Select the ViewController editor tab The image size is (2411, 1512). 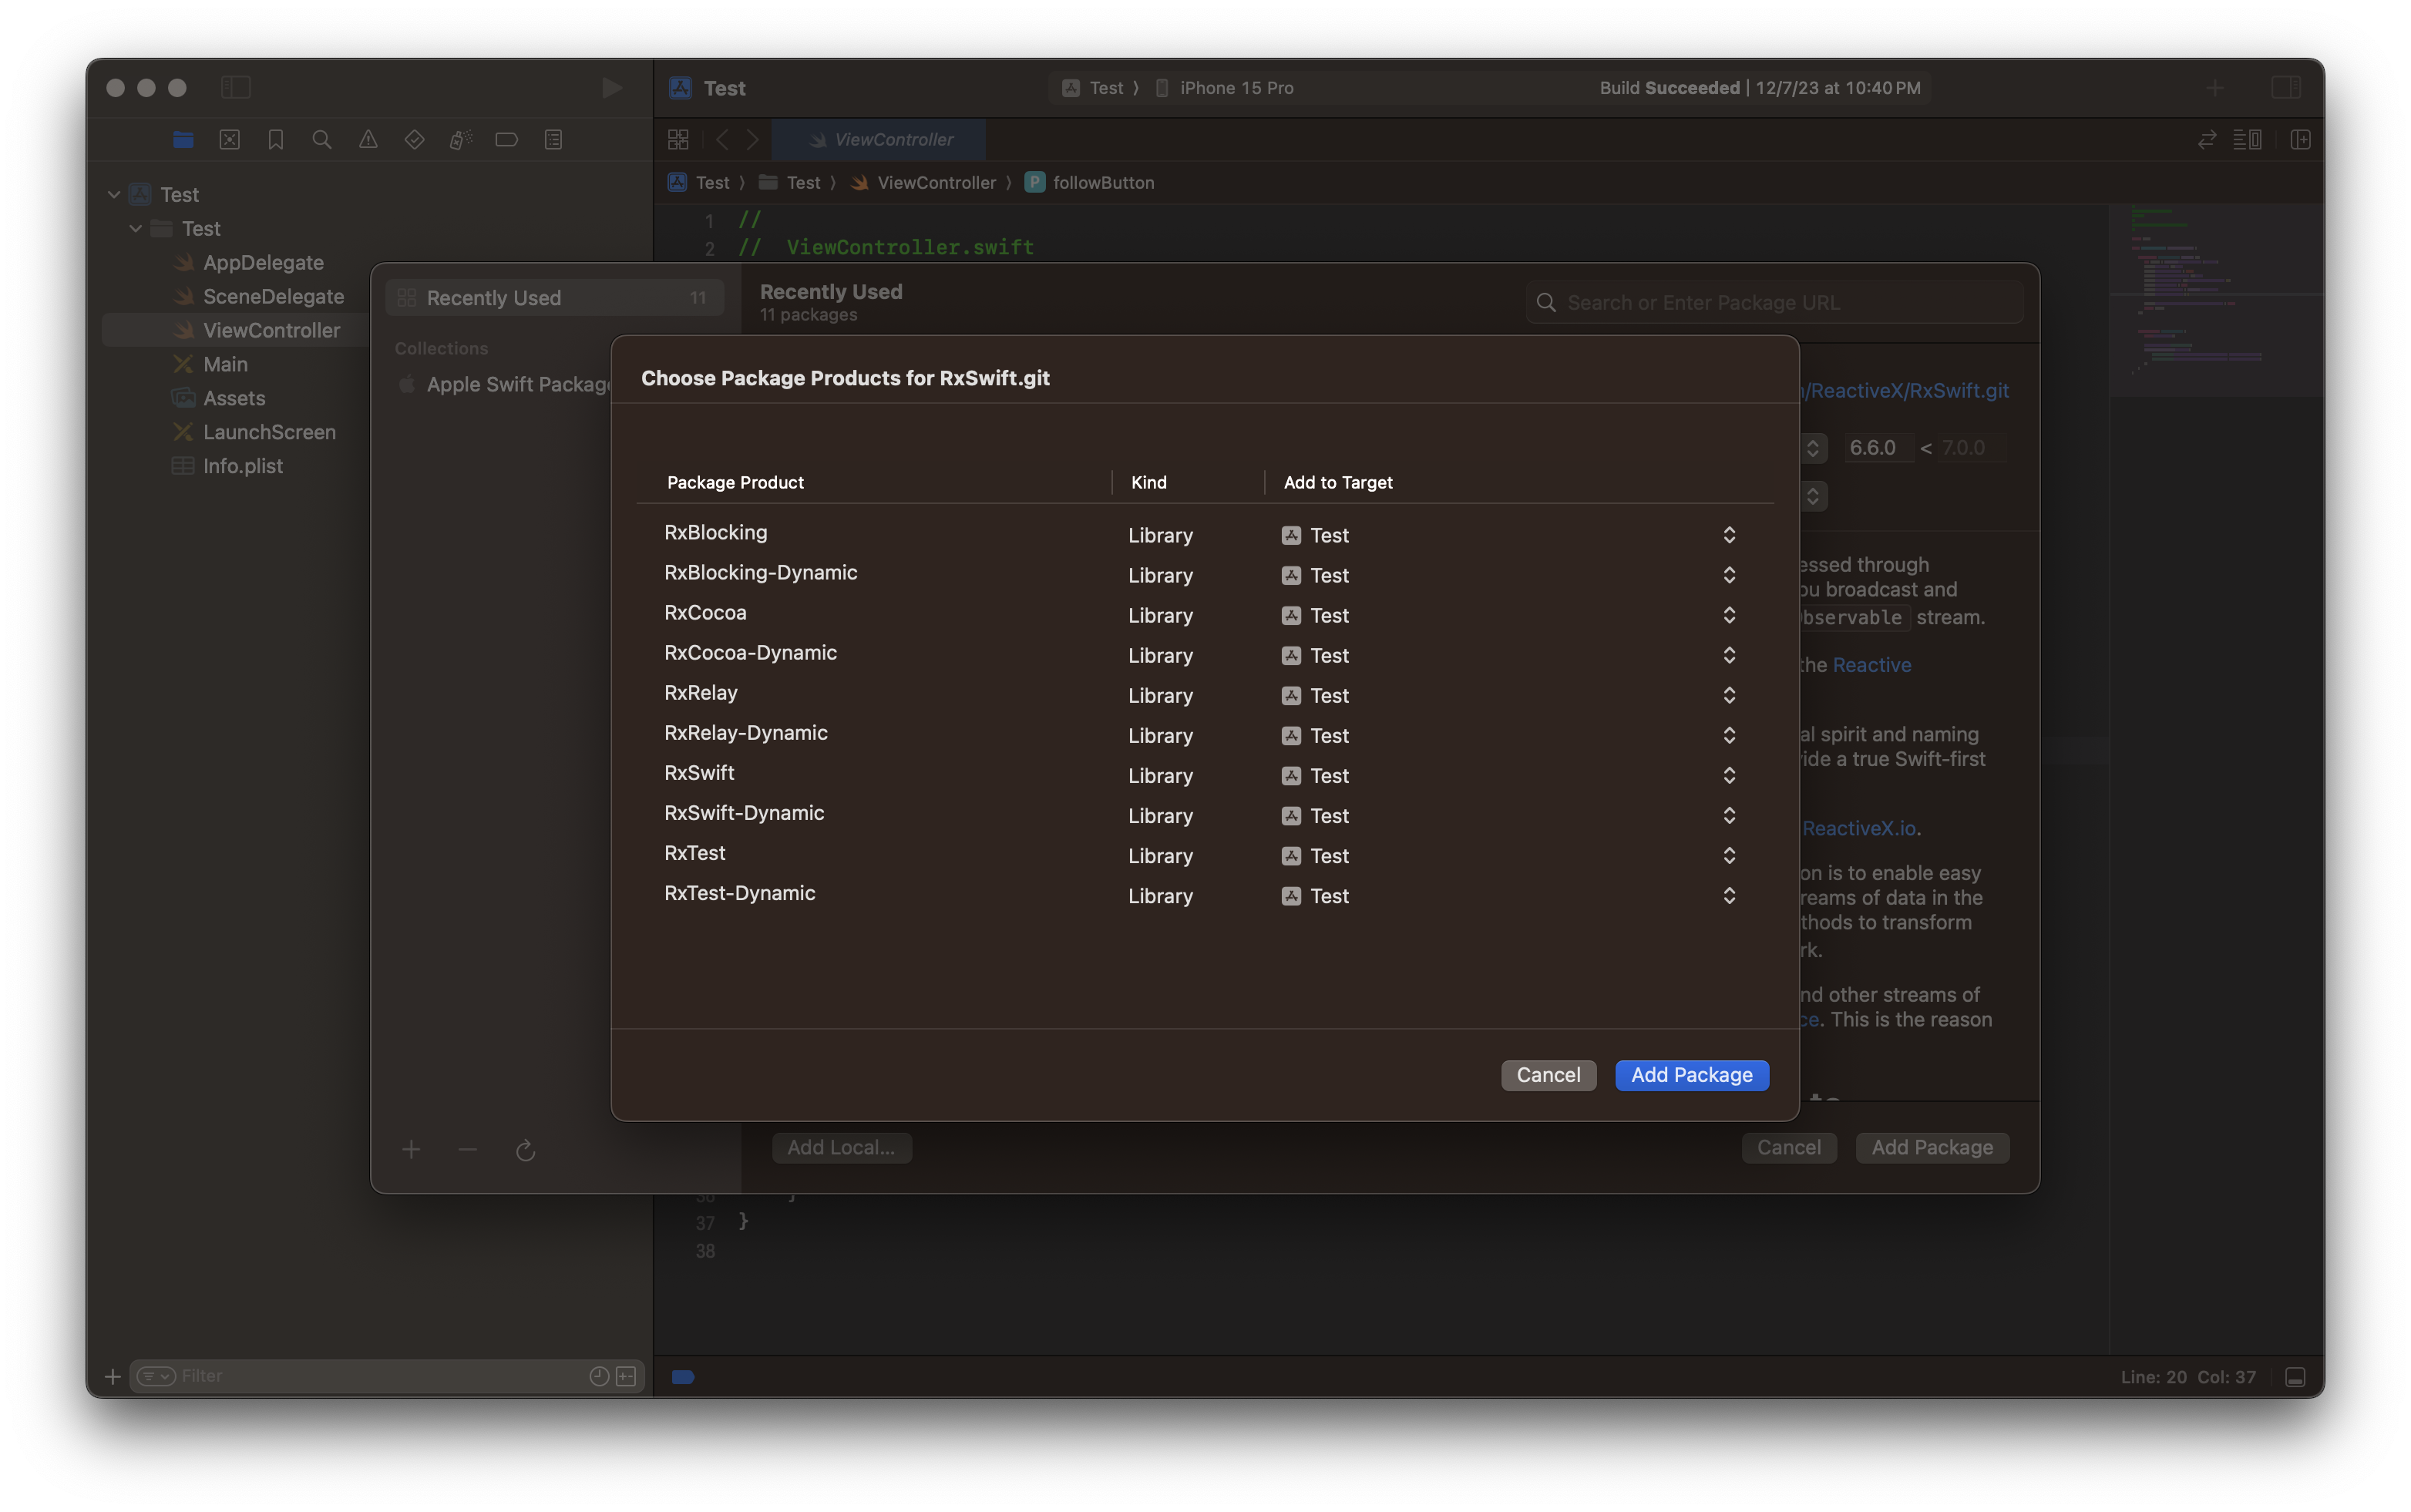[880, 140]
